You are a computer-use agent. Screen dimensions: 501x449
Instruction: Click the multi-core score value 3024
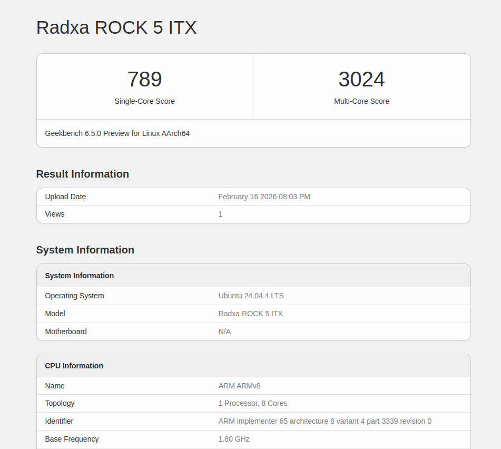(x=361, y=80)
